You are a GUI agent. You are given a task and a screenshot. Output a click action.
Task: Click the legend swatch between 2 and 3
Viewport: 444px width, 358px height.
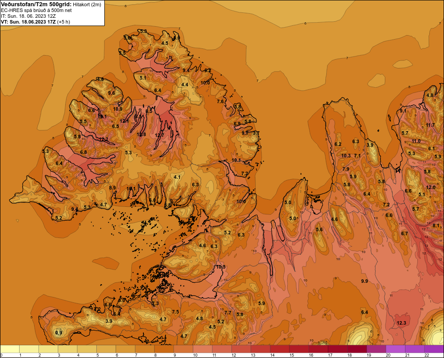click(x=48, y=349)
